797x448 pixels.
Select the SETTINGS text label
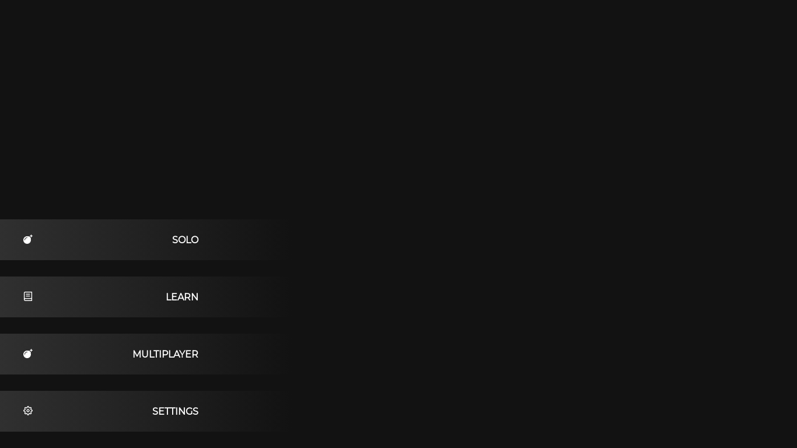(x=176, y=411)
